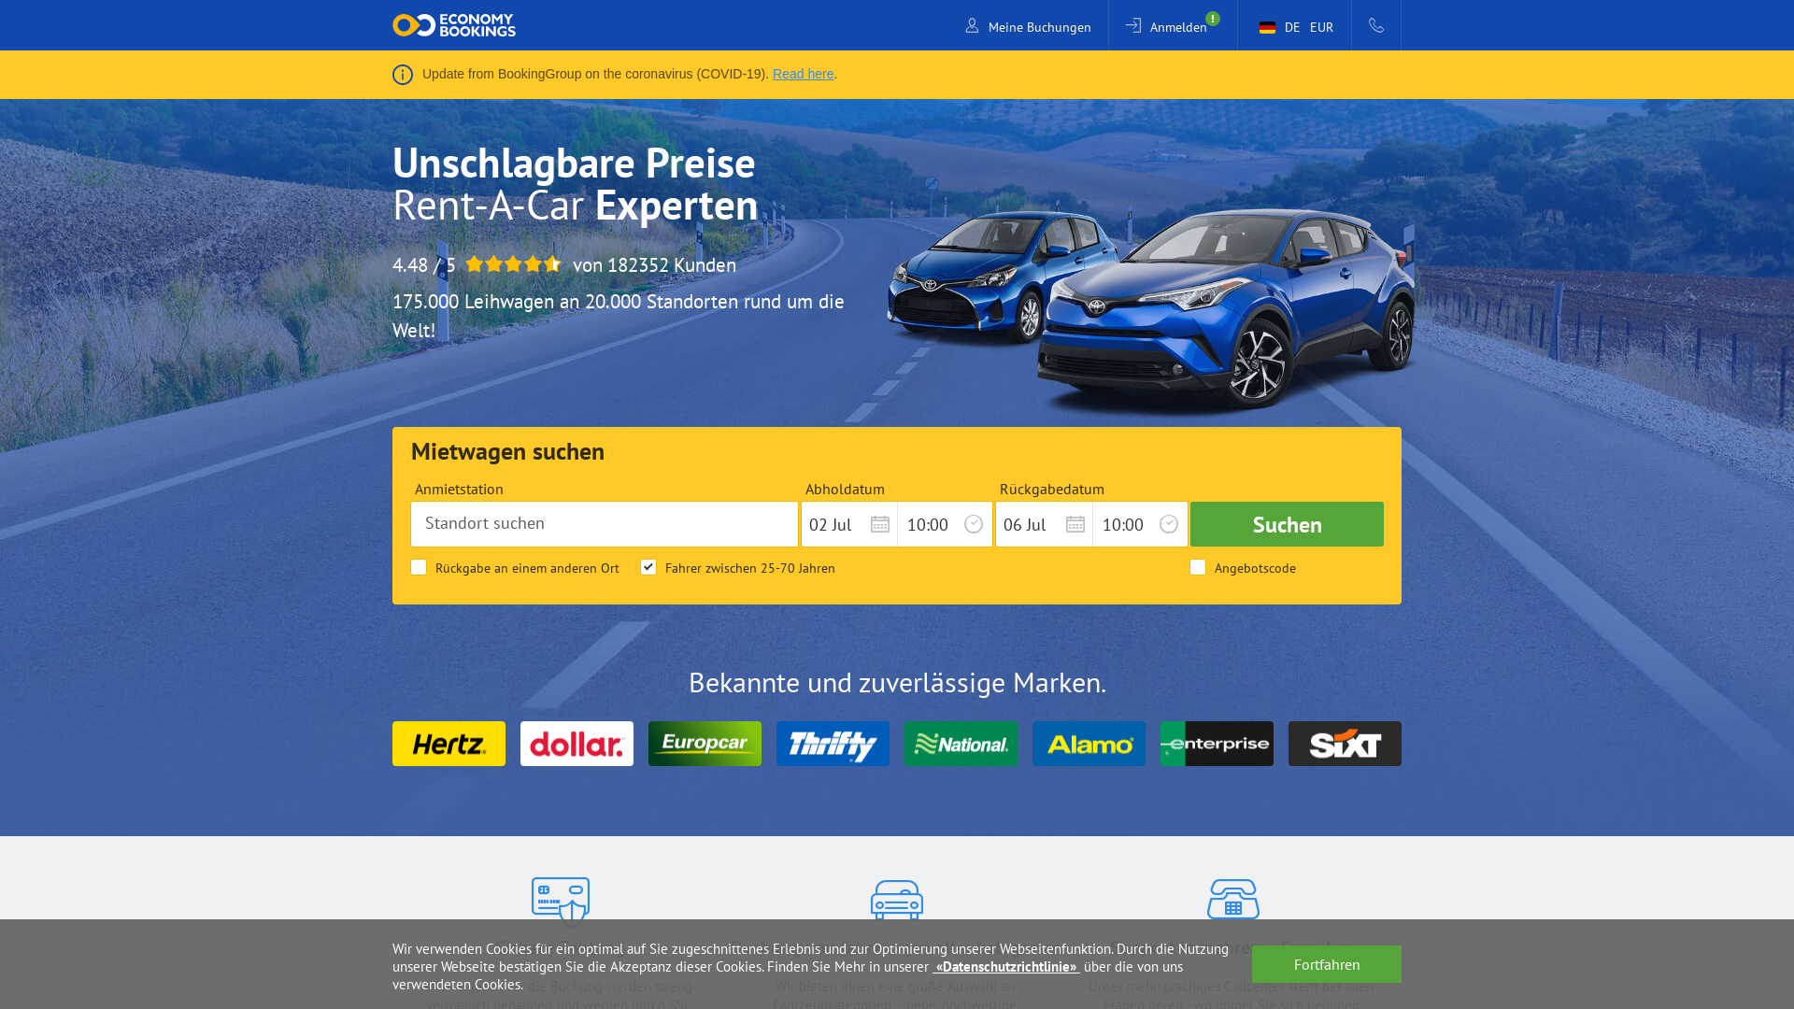Image resolution: width=1794 pixels, height=1009 pixels.
Task: Click the telephone call center icon
Action: click(1233, 899)
